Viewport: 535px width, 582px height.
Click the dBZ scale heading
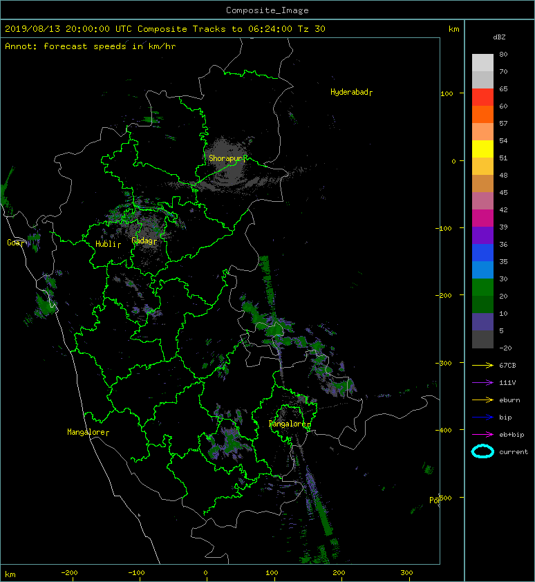point(499,37)
